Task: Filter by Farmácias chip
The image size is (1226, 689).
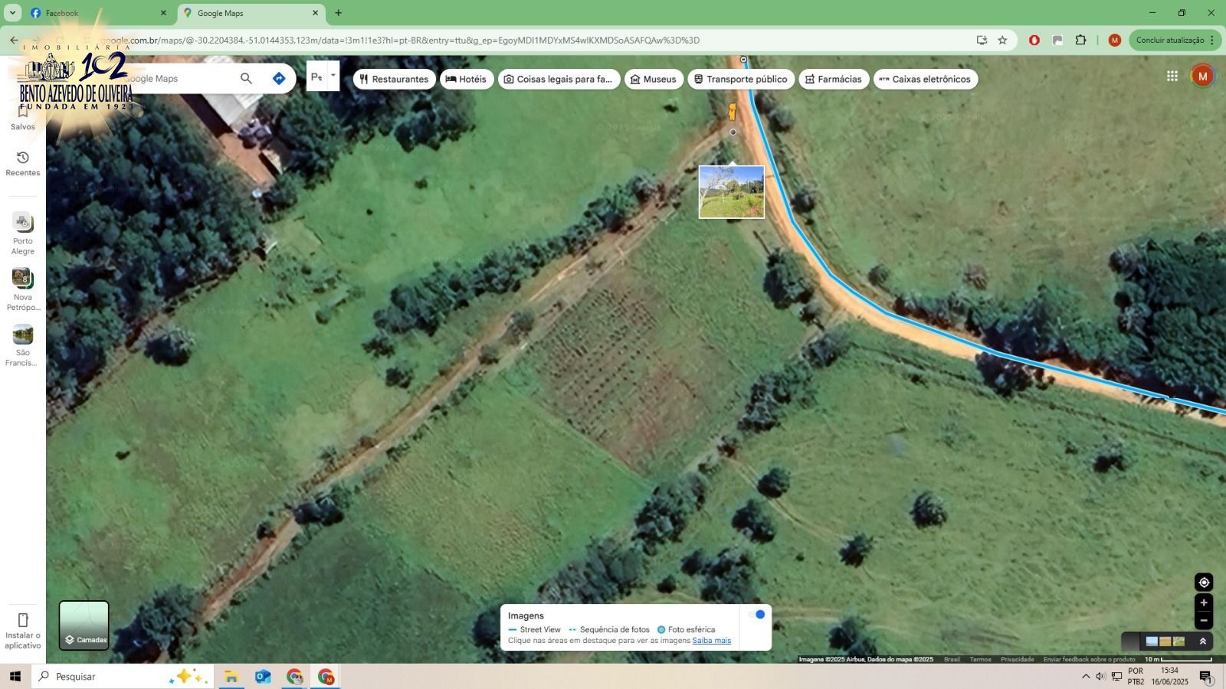Action: [833, 79]
